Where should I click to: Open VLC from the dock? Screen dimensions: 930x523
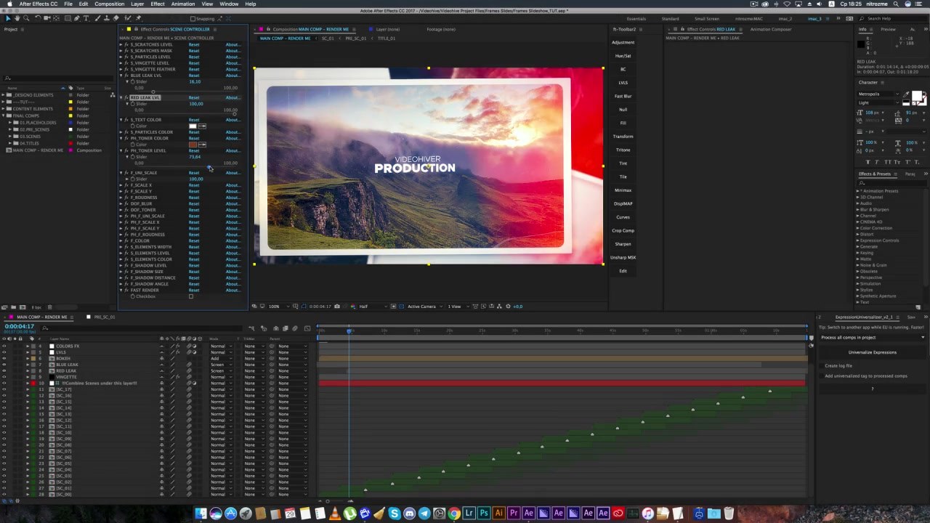335,514
